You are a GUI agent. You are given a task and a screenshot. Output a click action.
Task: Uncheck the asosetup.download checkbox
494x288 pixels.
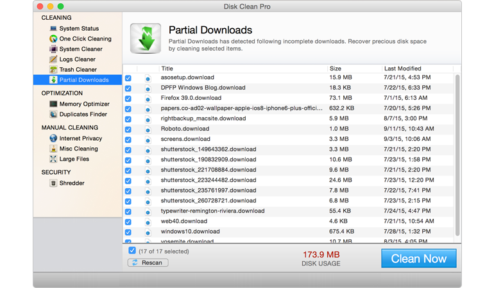click(128, 78)
